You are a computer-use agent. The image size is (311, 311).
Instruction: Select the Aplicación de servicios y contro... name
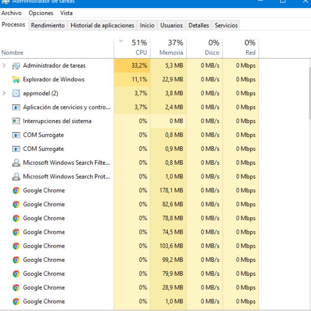[66, 107]
